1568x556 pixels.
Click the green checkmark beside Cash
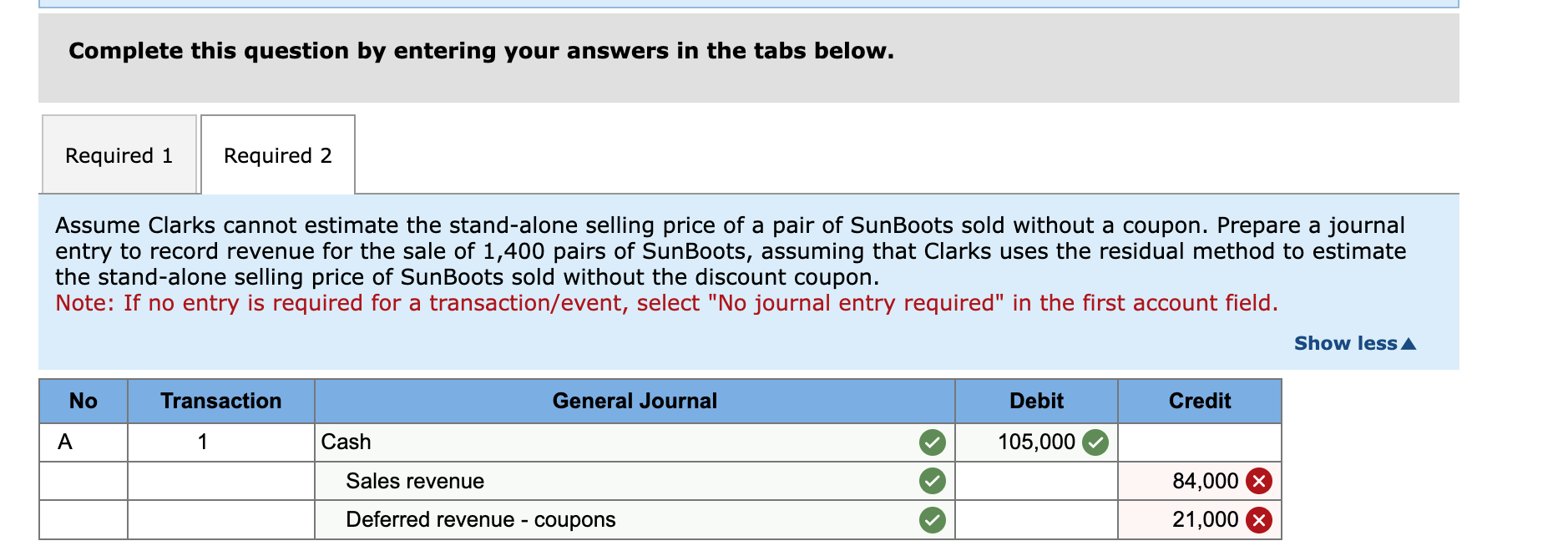coord(933,442)
